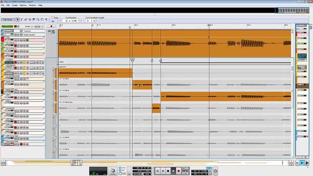Fold the red track's arrow
The height and width of the screenshot is (176, 313).
(x=2, y=38)
